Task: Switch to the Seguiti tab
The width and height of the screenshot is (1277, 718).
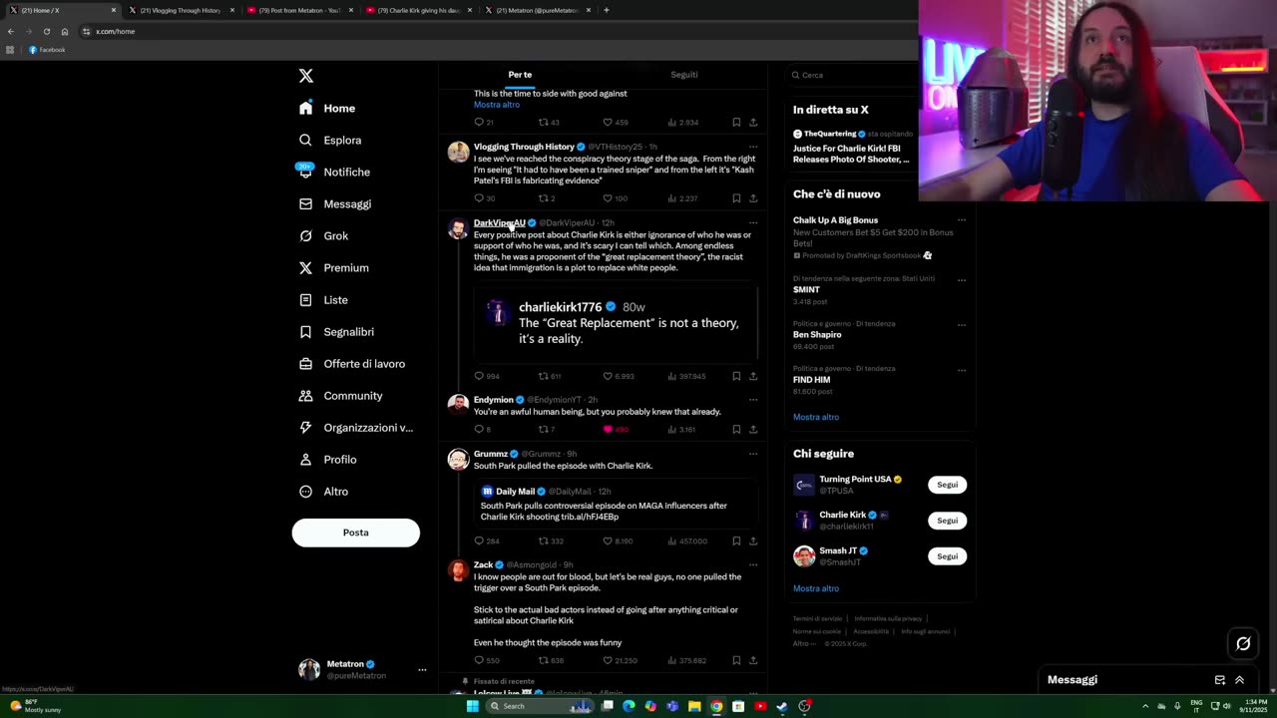Action: 684,75
